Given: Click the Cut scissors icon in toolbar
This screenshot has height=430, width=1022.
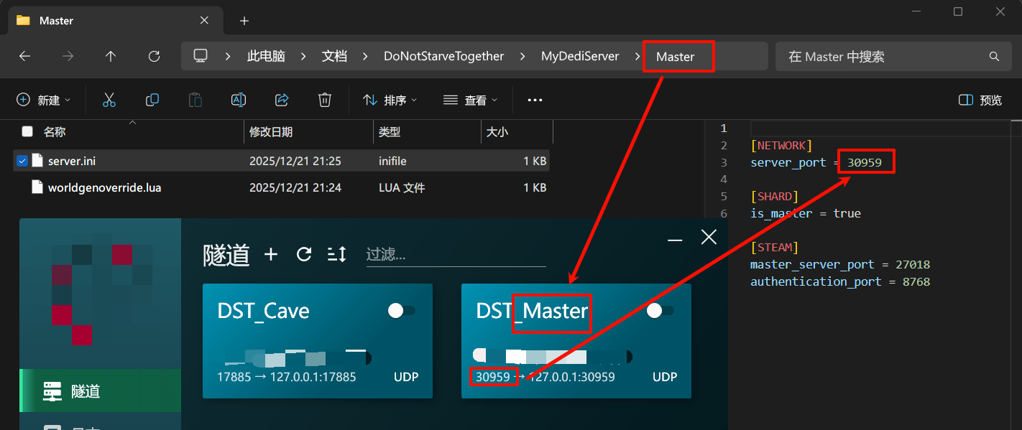Looking at the screenshot, I should pos(109,100).
